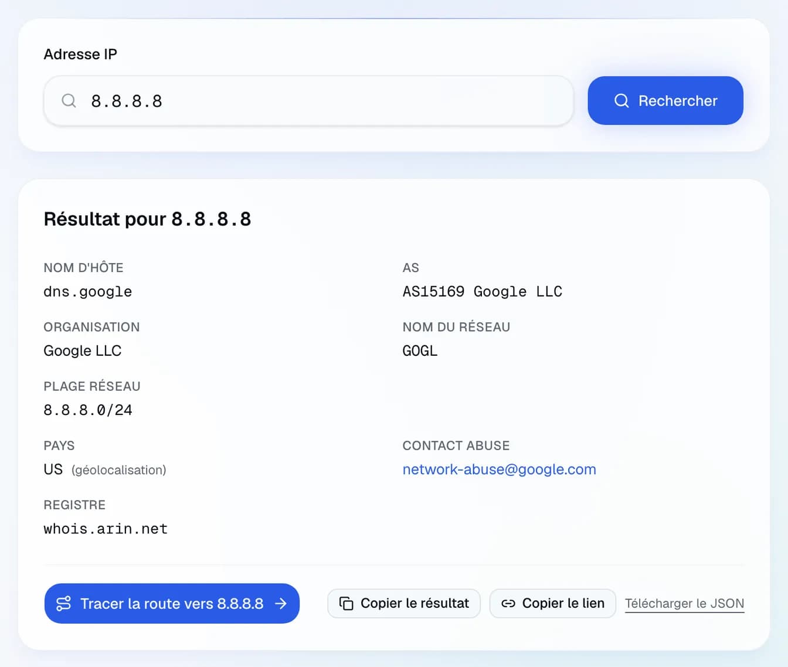The width and height of the screenshot is (788, 667).
Task: Click the Résultat pour 8.8.8.8 heading
Action: tap(147, 219)
